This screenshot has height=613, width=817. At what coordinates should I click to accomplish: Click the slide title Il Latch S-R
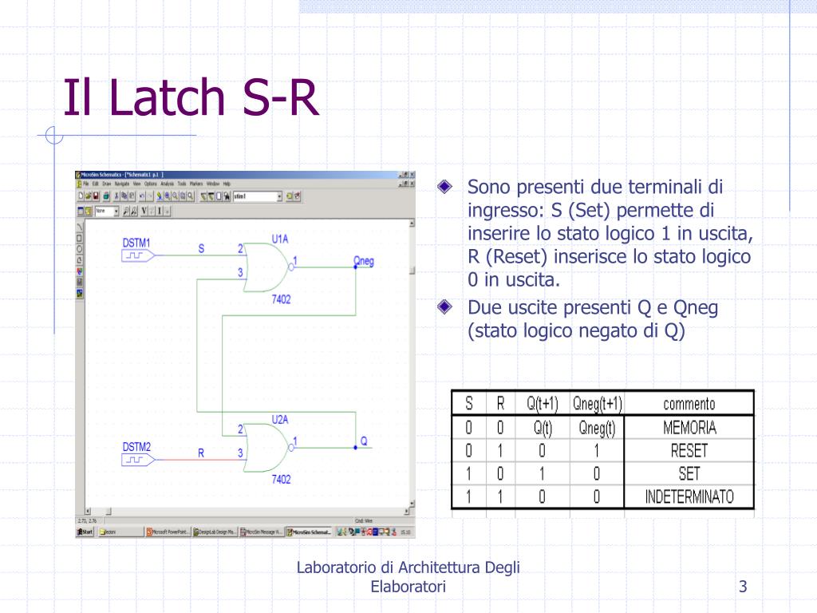[x=191, y=97]
